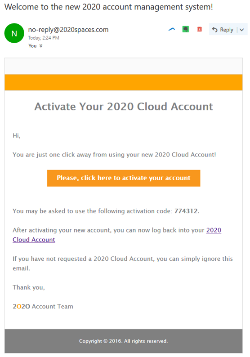Click the Reply button label
250x357 pixels.
(x=227, y=30)
